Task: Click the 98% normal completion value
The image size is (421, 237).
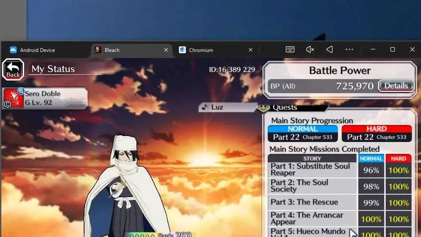Action: point(371,186)
